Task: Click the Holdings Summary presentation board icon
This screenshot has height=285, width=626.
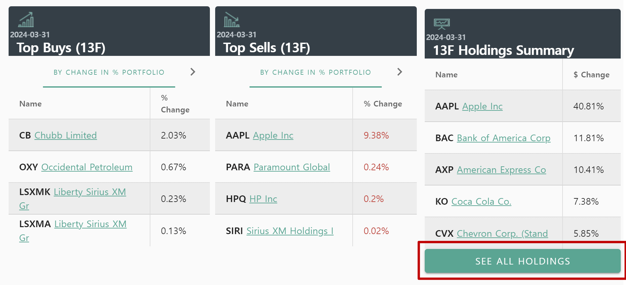Action: pos(442,24)
